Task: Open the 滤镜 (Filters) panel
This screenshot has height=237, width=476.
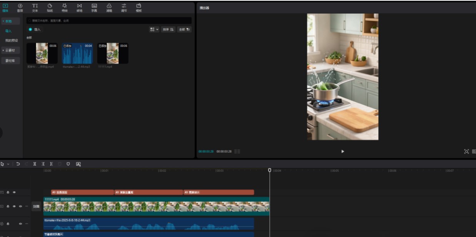Action: pyautogui.click(x=109, y=8)
